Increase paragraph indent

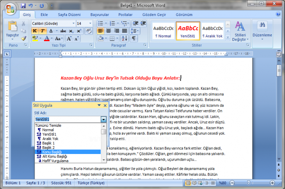tap(143, 23)
